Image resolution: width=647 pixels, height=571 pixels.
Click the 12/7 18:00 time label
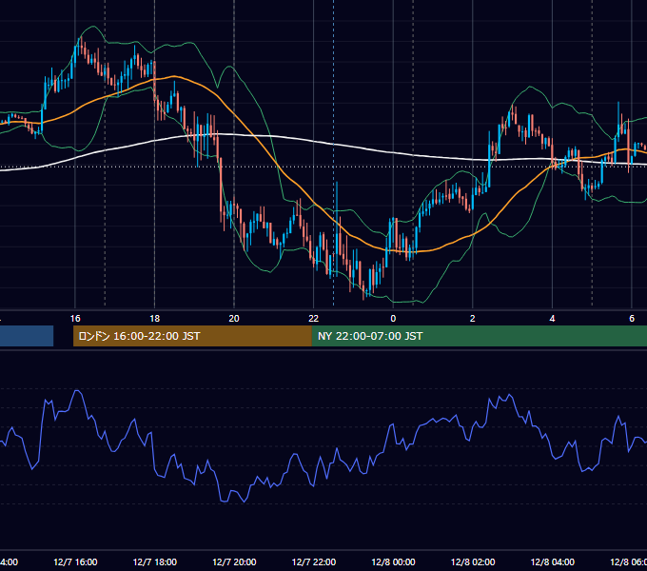[155, 561]
